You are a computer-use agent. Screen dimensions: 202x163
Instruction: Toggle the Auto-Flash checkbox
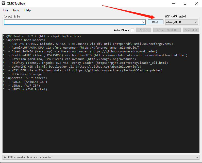pos(132,30)
